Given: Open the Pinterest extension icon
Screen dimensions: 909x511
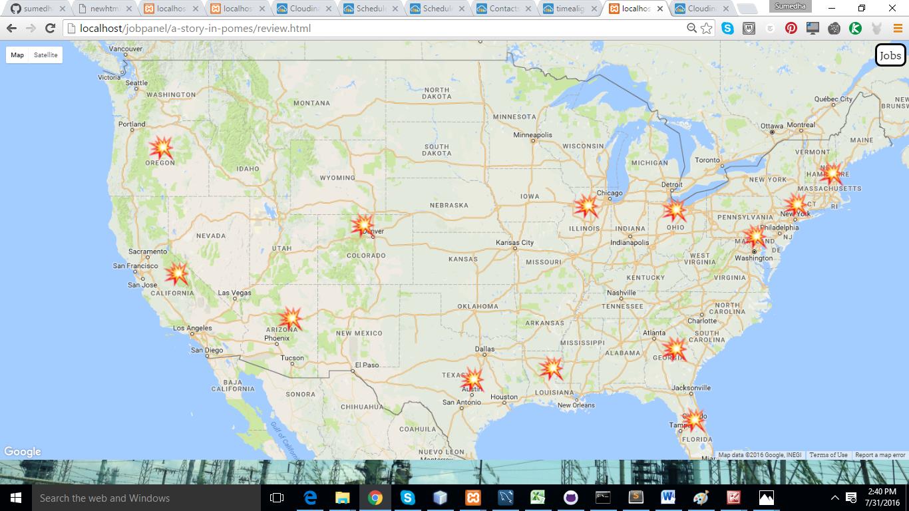Looking at the screenshot, I should pos(791,29).
